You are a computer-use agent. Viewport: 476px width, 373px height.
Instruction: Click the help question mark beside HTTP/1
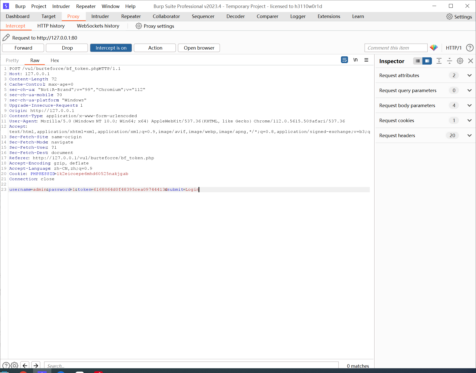coord(470,48)
